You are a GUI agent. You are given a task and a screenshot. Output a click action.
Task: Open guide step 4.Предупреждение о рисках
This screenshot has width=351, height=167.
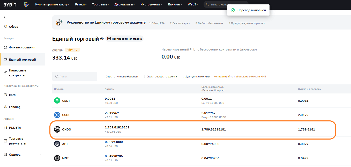247,23
